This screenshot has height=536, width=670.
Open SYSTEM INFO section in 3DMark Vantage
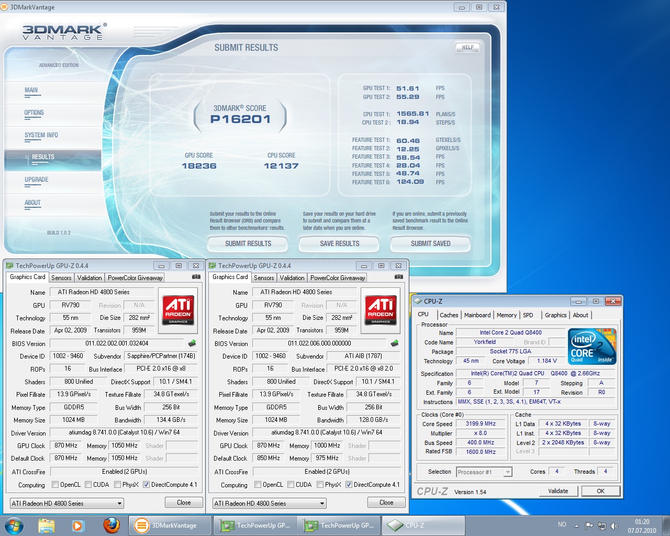[41, 135]
